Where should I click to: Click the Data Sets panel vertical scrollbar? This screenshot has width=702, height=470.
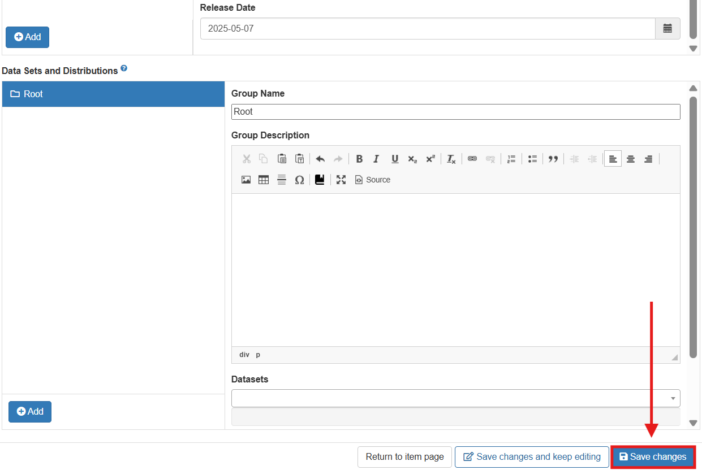pyautogui.click(x=693, y=226)
